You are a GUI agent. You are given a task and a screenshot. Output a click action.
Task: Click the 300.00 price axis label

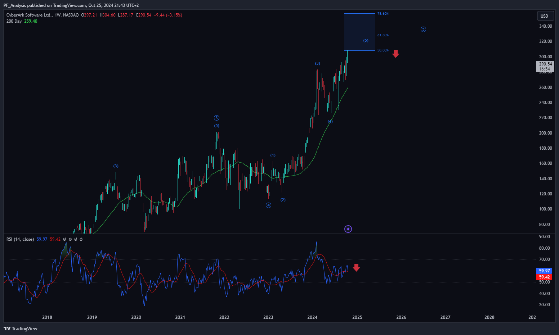tap(545, 56)
